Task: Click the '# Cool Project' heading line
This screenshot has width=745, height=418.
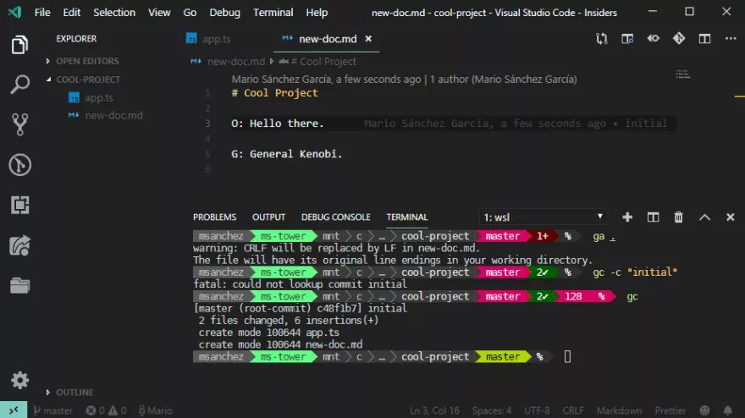Action: click(x=274, y=93)
